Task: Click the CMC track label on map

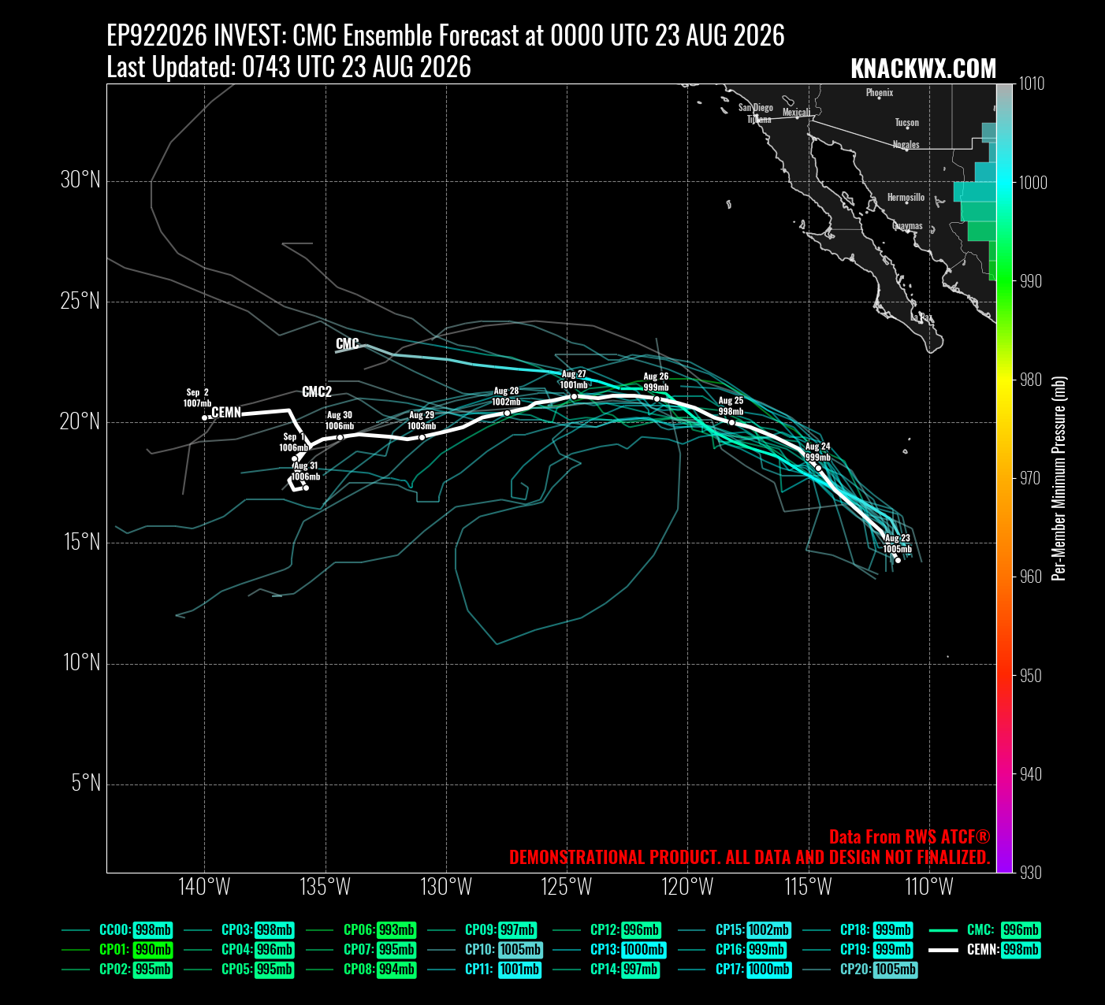Action: click(x=348, y=343)
